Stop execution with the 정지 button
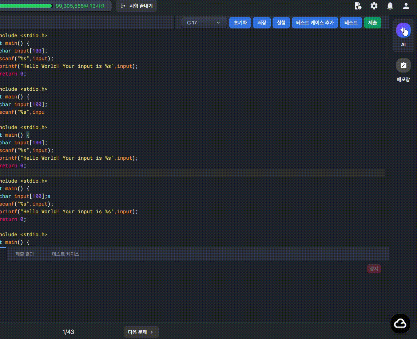 [374, 269]
